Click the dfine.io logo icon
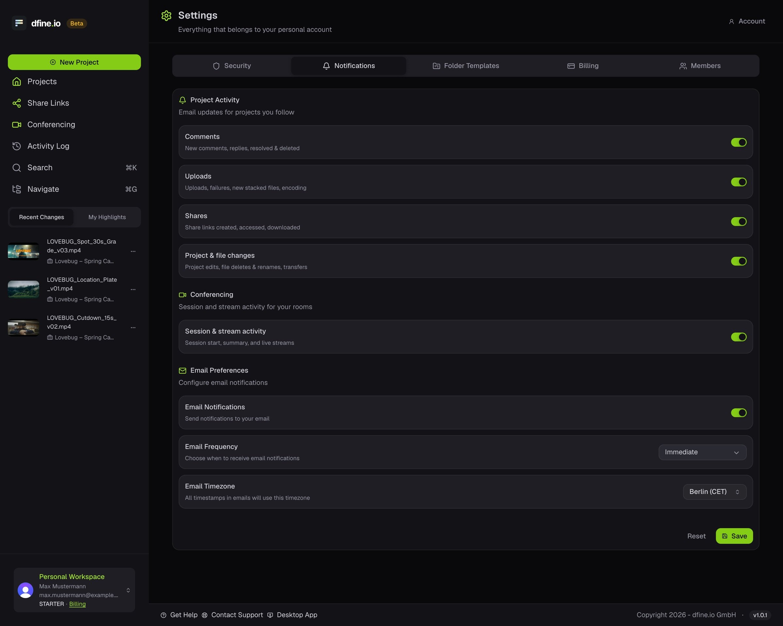This screenshot has width=783, height=626. (19, 23)
